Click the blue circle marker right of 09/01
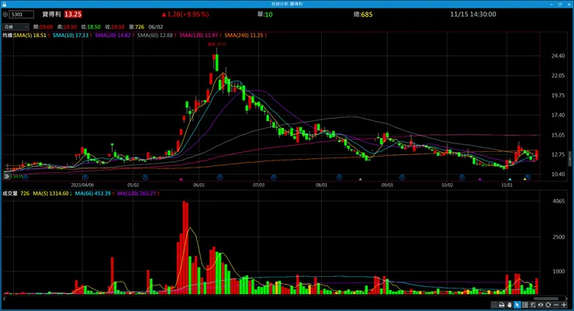The width and height of the screenshot is (574, 311). tap(402, 177)
